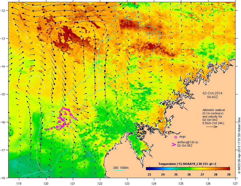This screenshot has height=186, width=241.
Task: Click the '0.5m/s (1kt 24h)' text
Action: click(213, 123)
